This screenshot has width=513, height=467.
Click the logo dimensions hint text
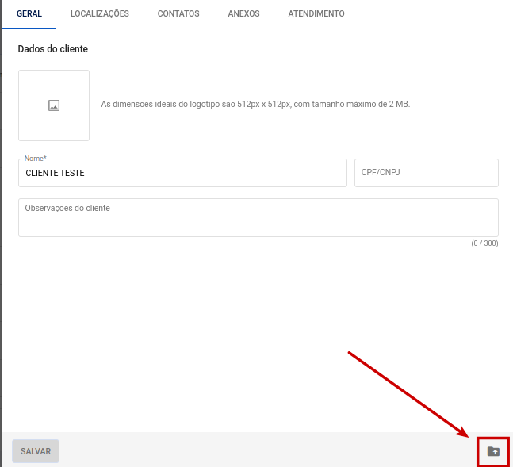[255, 104]
